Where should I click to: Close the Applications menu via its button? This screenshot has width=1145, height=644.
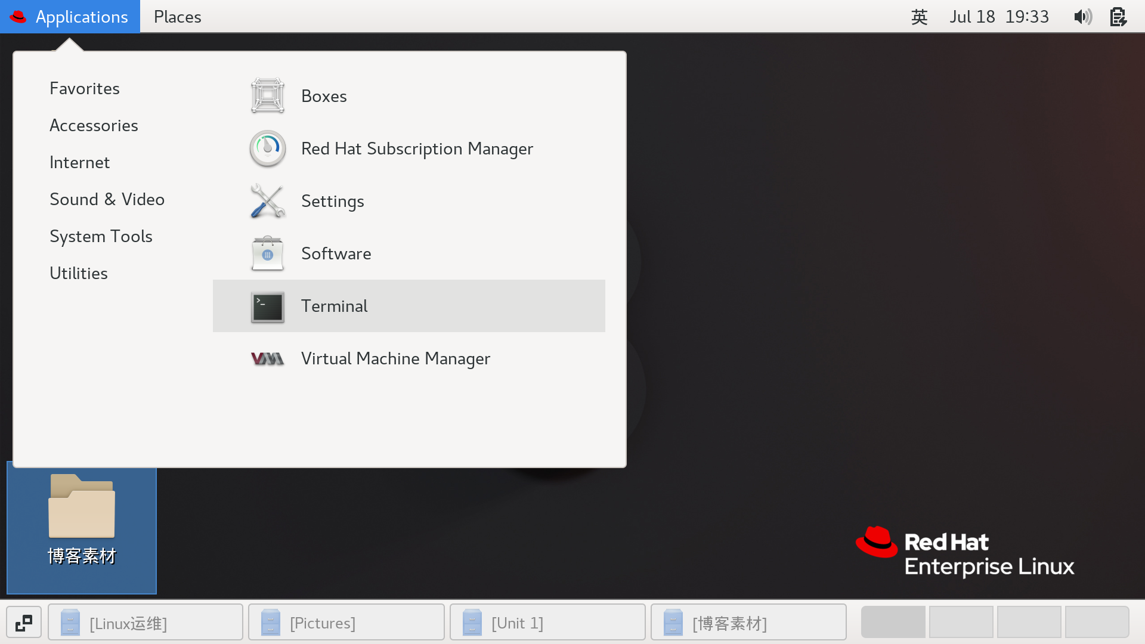70,17
